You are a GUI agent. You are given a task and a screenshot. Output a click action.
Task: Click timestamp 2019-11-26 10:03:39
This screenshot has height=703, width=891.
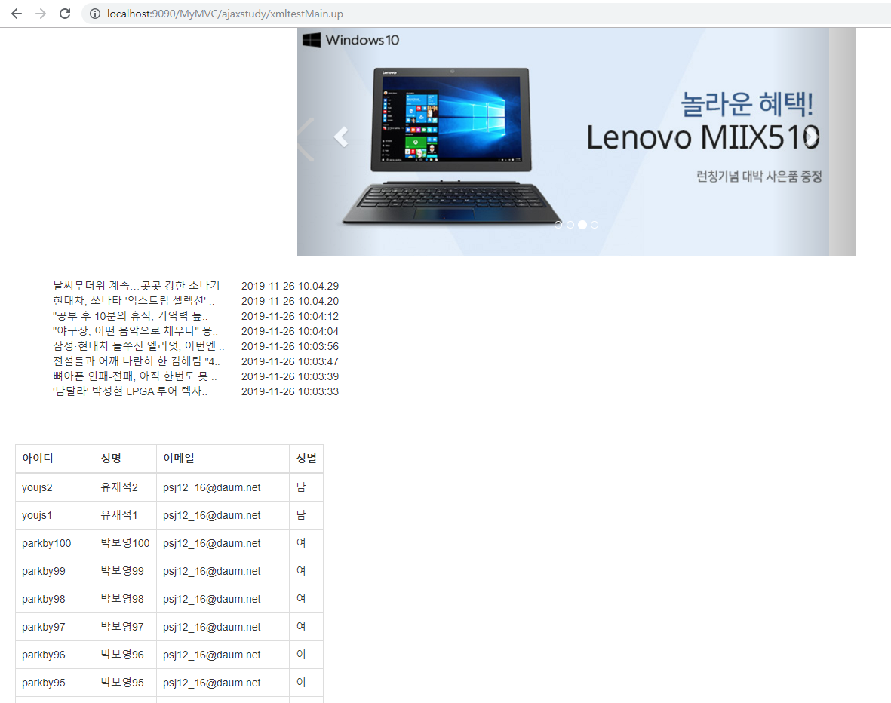point(290,376)
